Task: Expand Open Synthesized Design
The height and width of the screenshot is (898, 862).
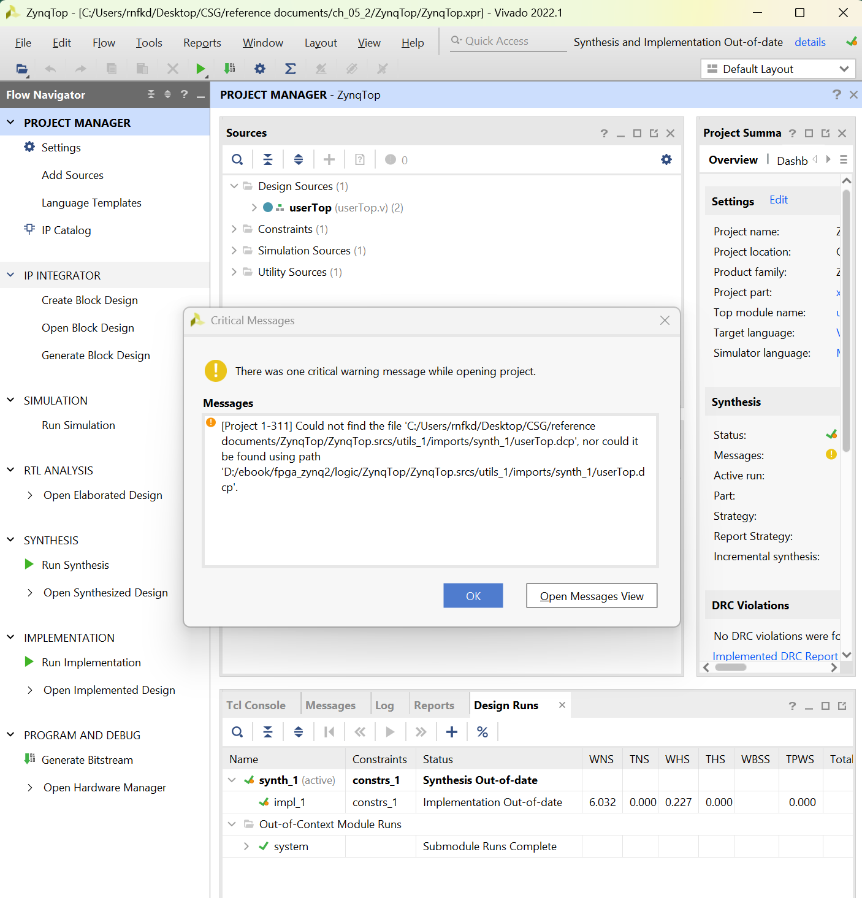Action: coord(30,593)
